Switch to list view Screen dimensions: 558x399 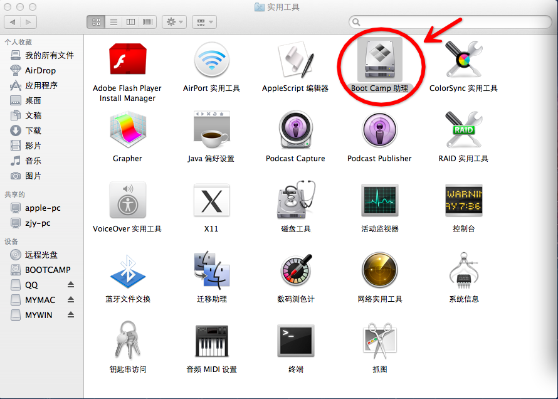pos(113,22)
